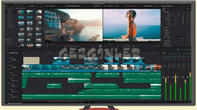
Task: Toggle the Lens Correction enable dot
Action: (x=163, y=45)
